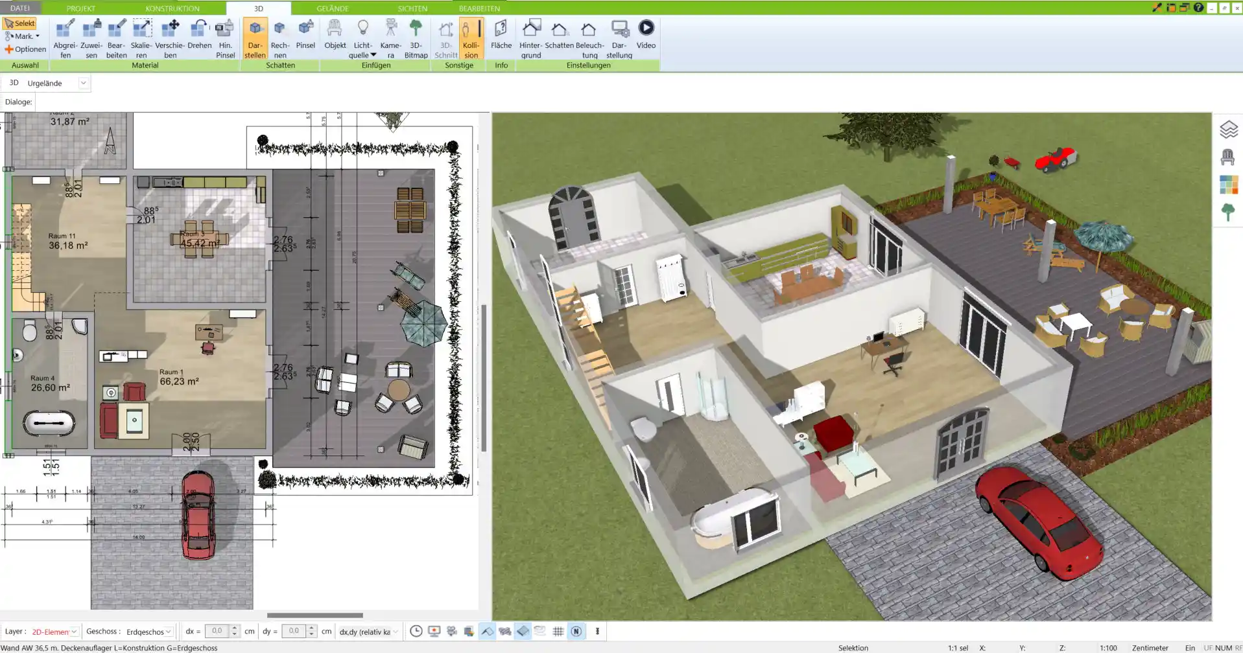Click the dx value input field

[217, 631]
